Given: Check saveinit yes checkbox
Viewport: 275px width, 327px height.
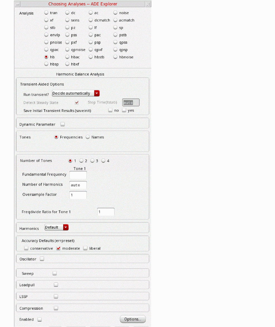Looking at the screenshot, I should [x=124, y=110].
